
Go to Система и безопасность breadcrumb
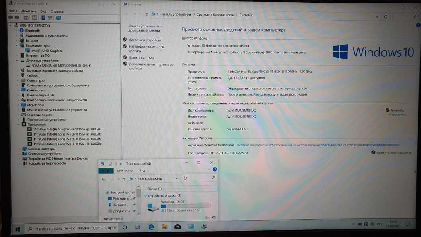coord(215,15)
